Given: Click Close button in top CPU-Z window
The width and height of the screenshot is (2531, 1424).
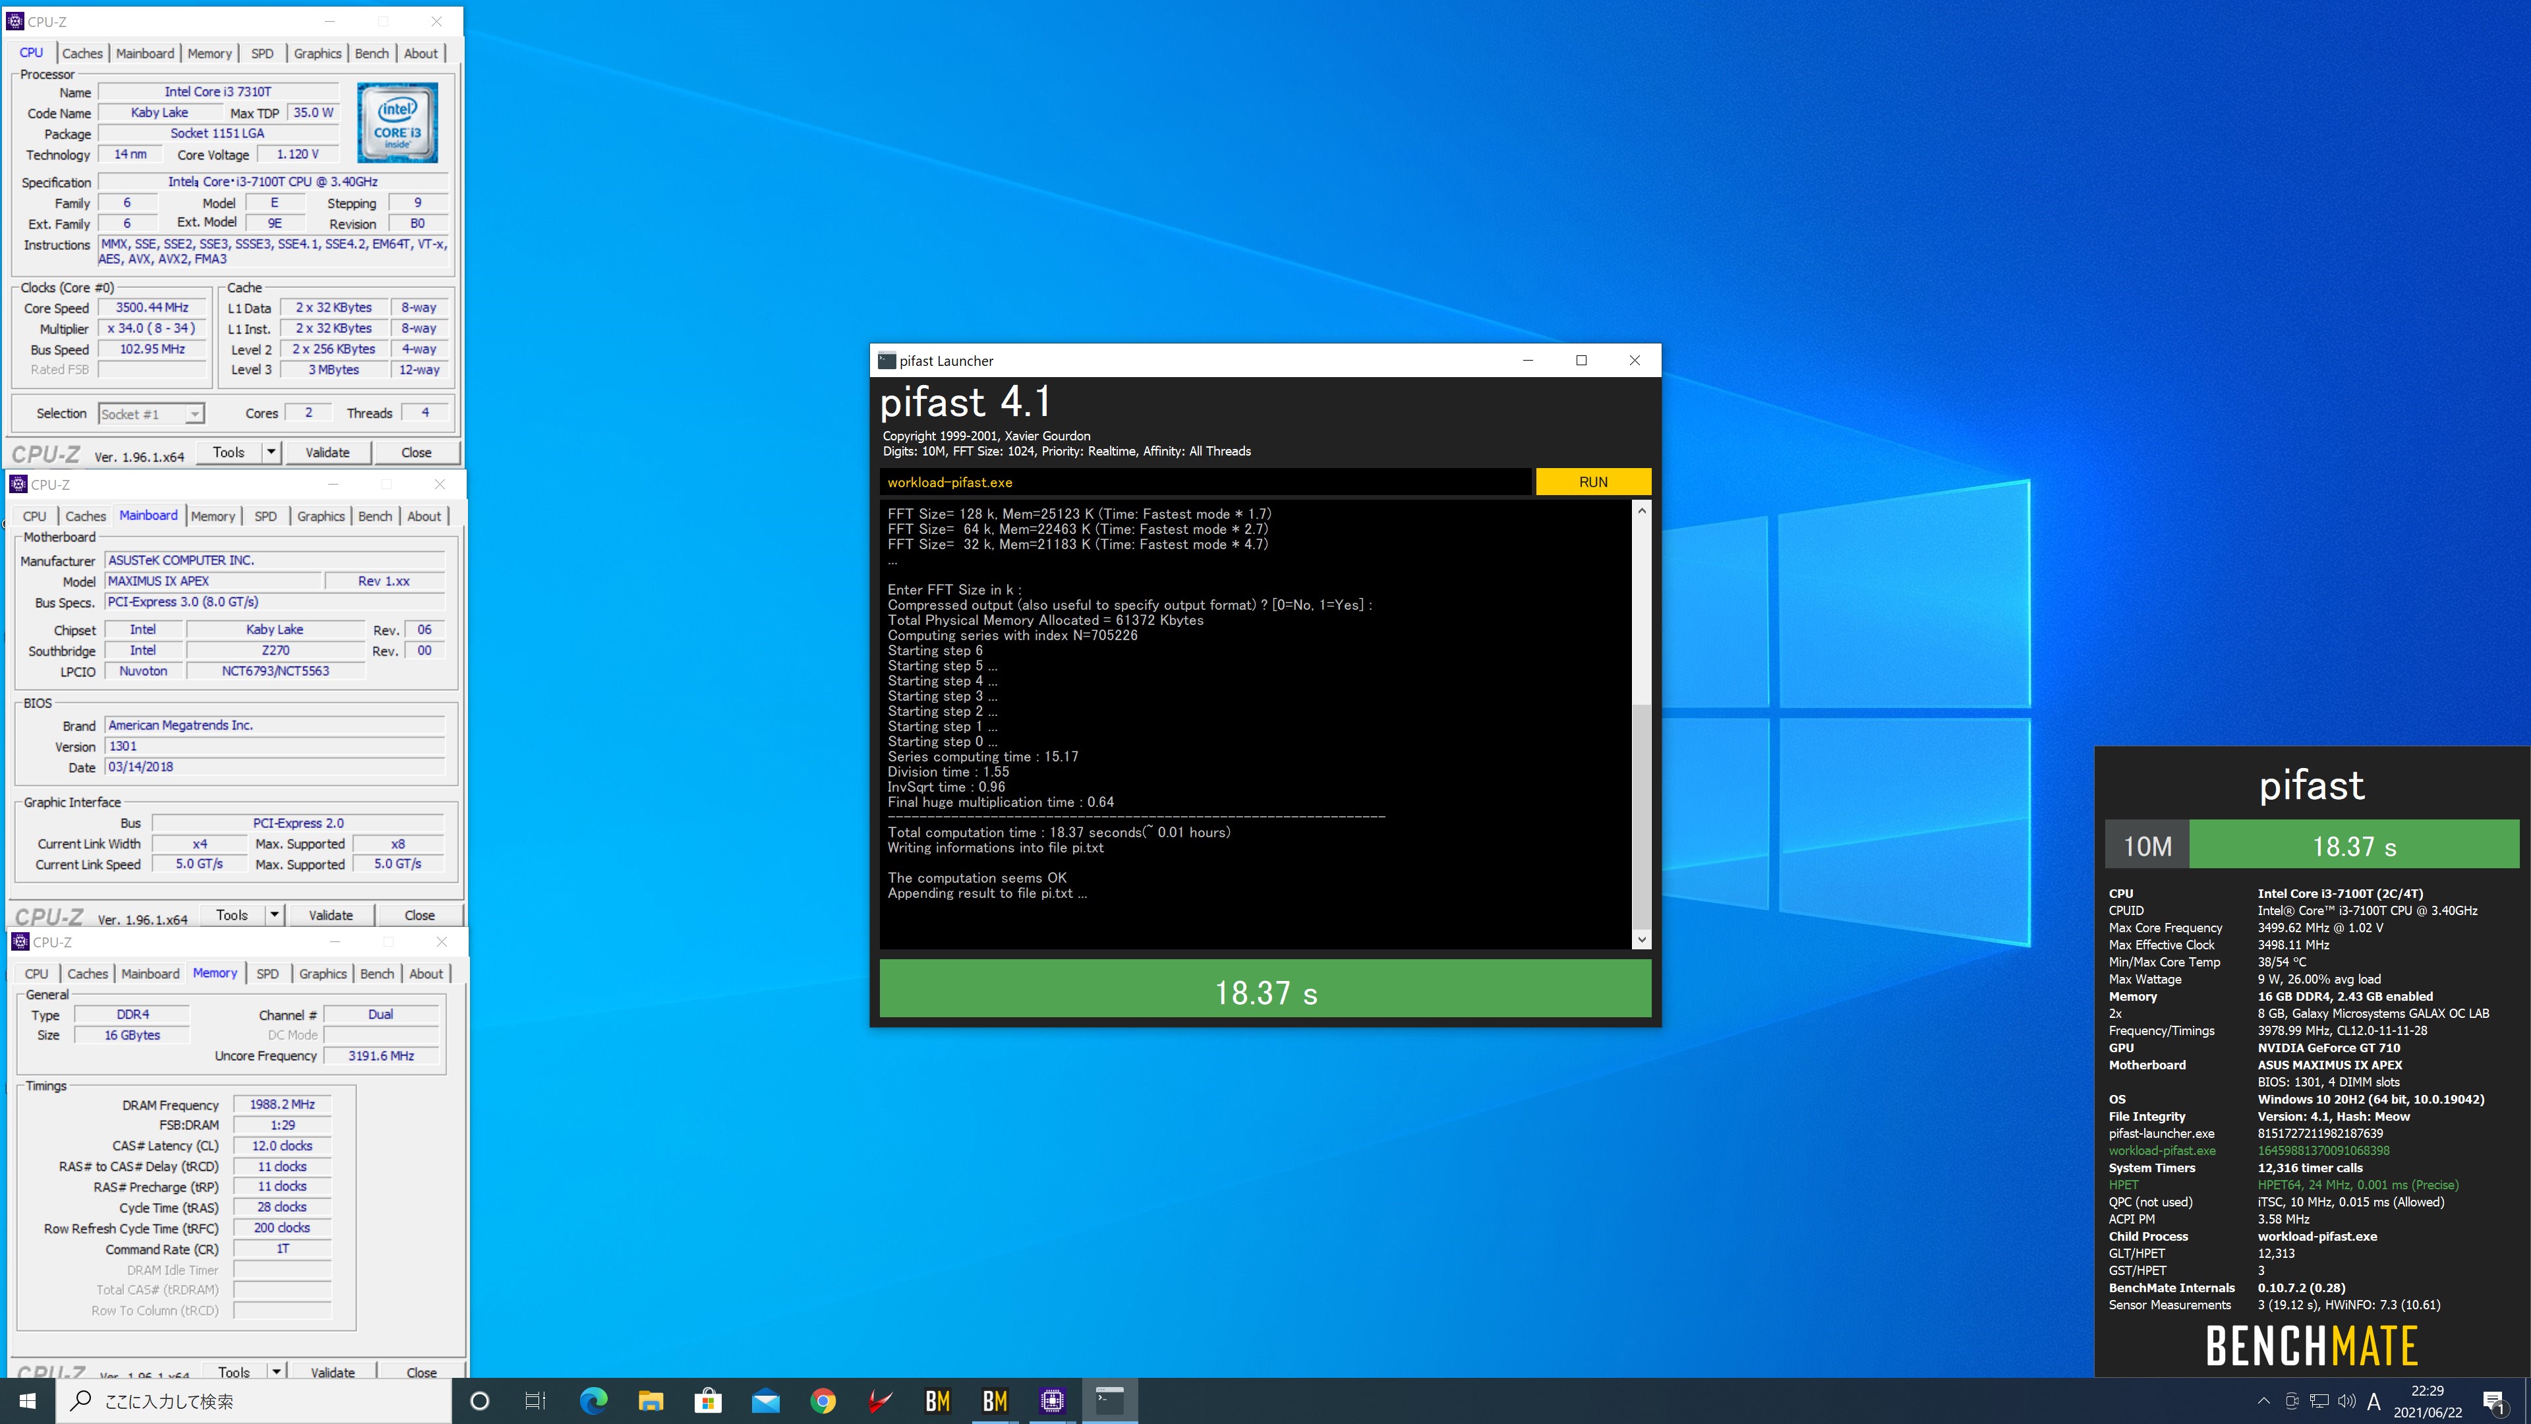Looking at the screenshot, I should (416, 452).
